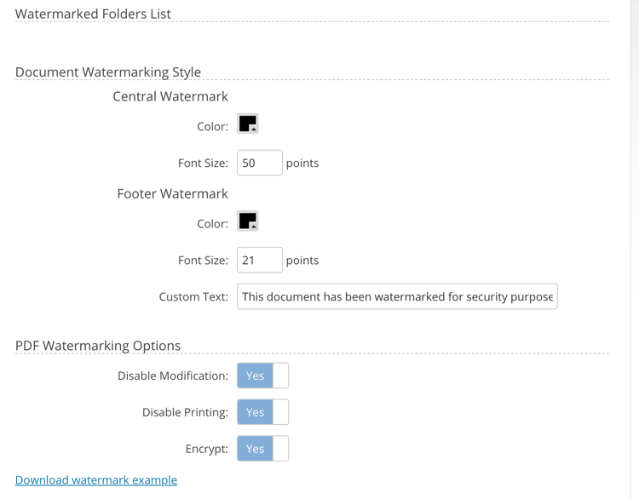Toggle the Disable Printing switch

click(262, 412)
